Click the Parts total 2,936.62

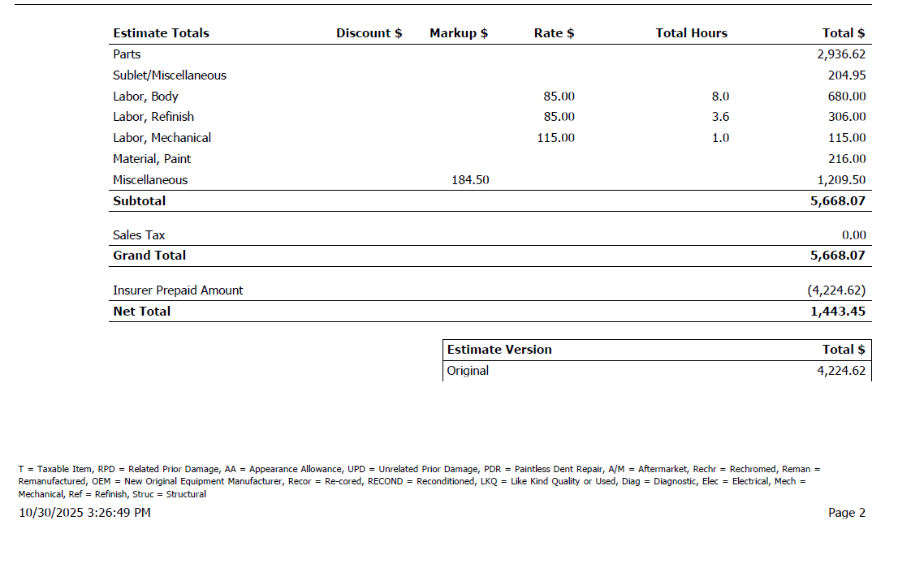click(840, 54)
